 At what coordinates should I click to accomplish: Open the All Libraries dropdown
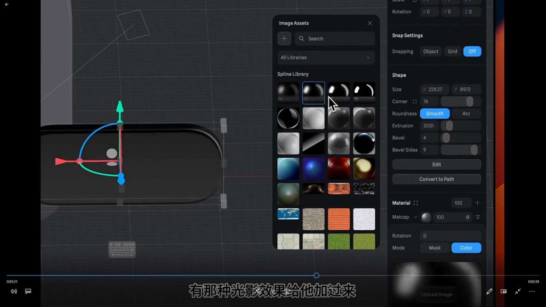click(x=325, y=57)
